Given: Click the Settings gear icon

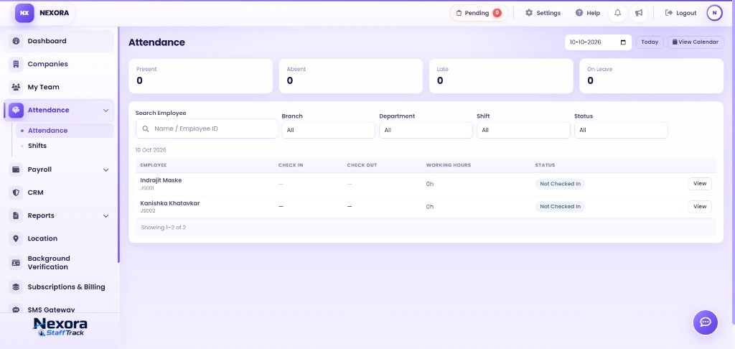Looking at the screenshot, I should tap(529, 13).
